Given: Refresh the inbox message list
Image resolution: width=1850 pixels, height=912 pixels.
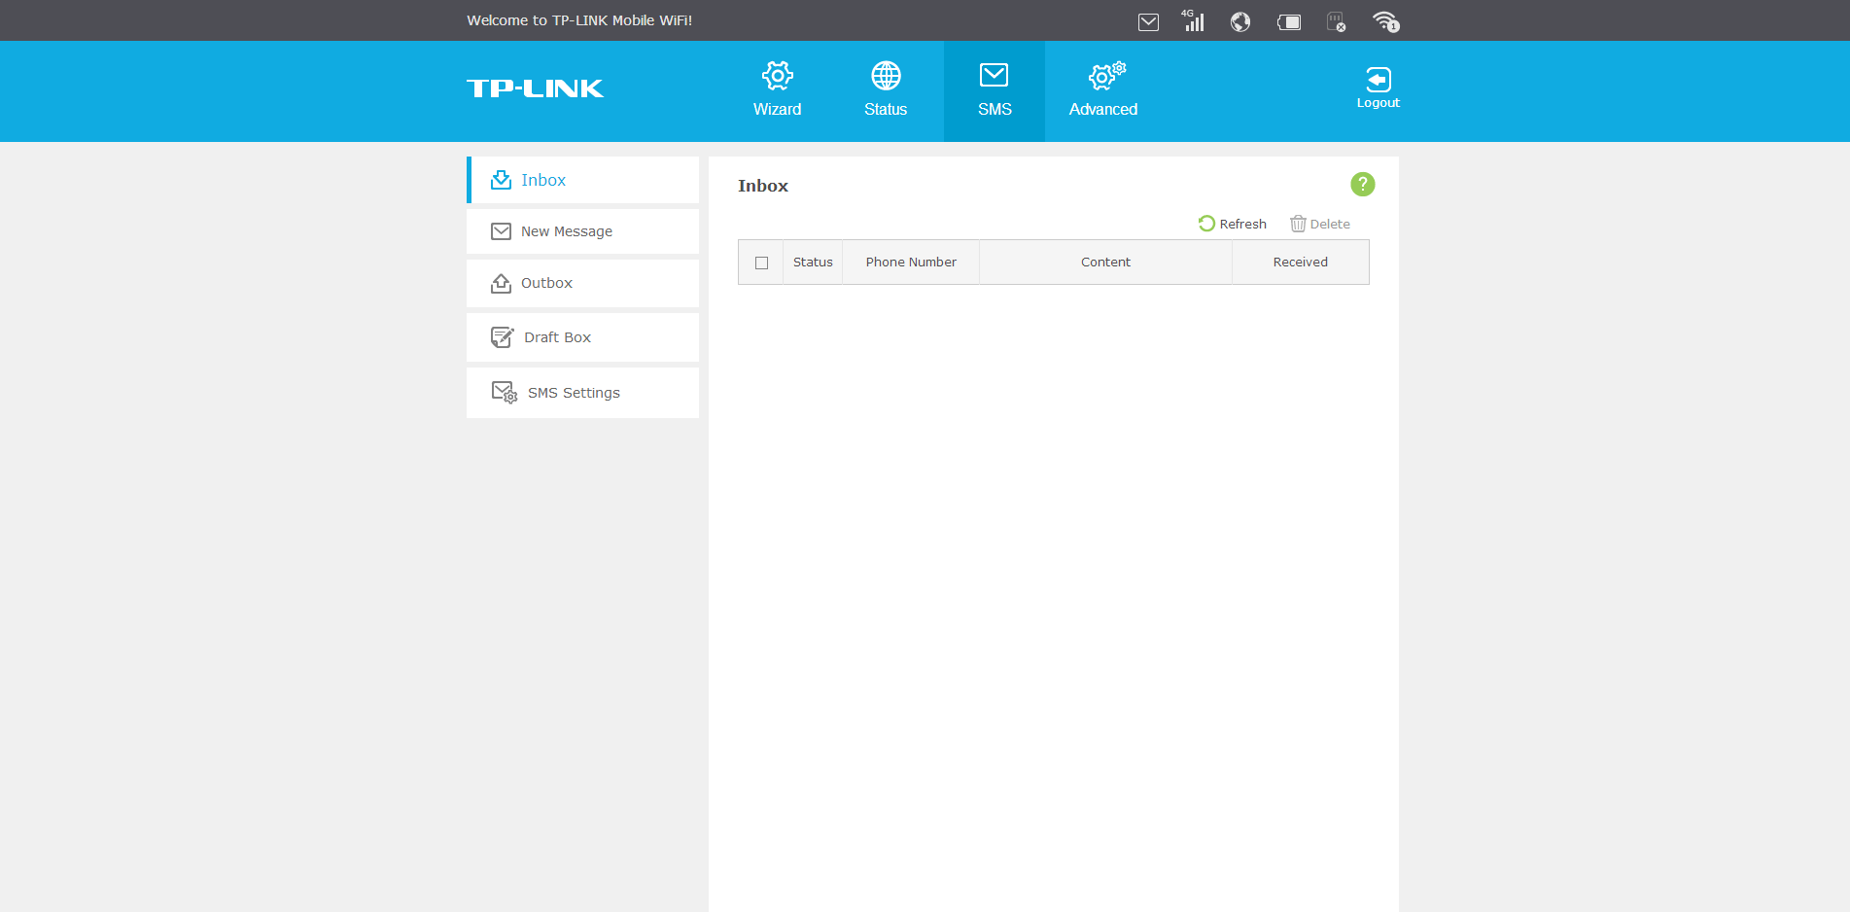Looking at the screenshot, I should pyautogui.click(x=1233, y=224).
